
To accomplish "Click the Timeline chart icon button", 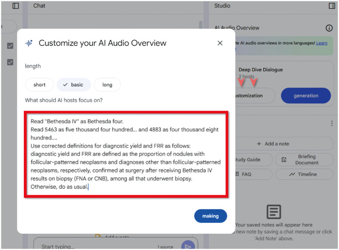I will (303, 174).
